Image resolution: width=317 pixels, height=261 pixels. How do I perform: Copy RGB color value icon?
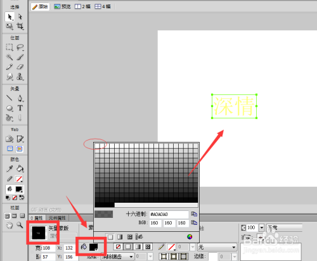tap(194, 222)
